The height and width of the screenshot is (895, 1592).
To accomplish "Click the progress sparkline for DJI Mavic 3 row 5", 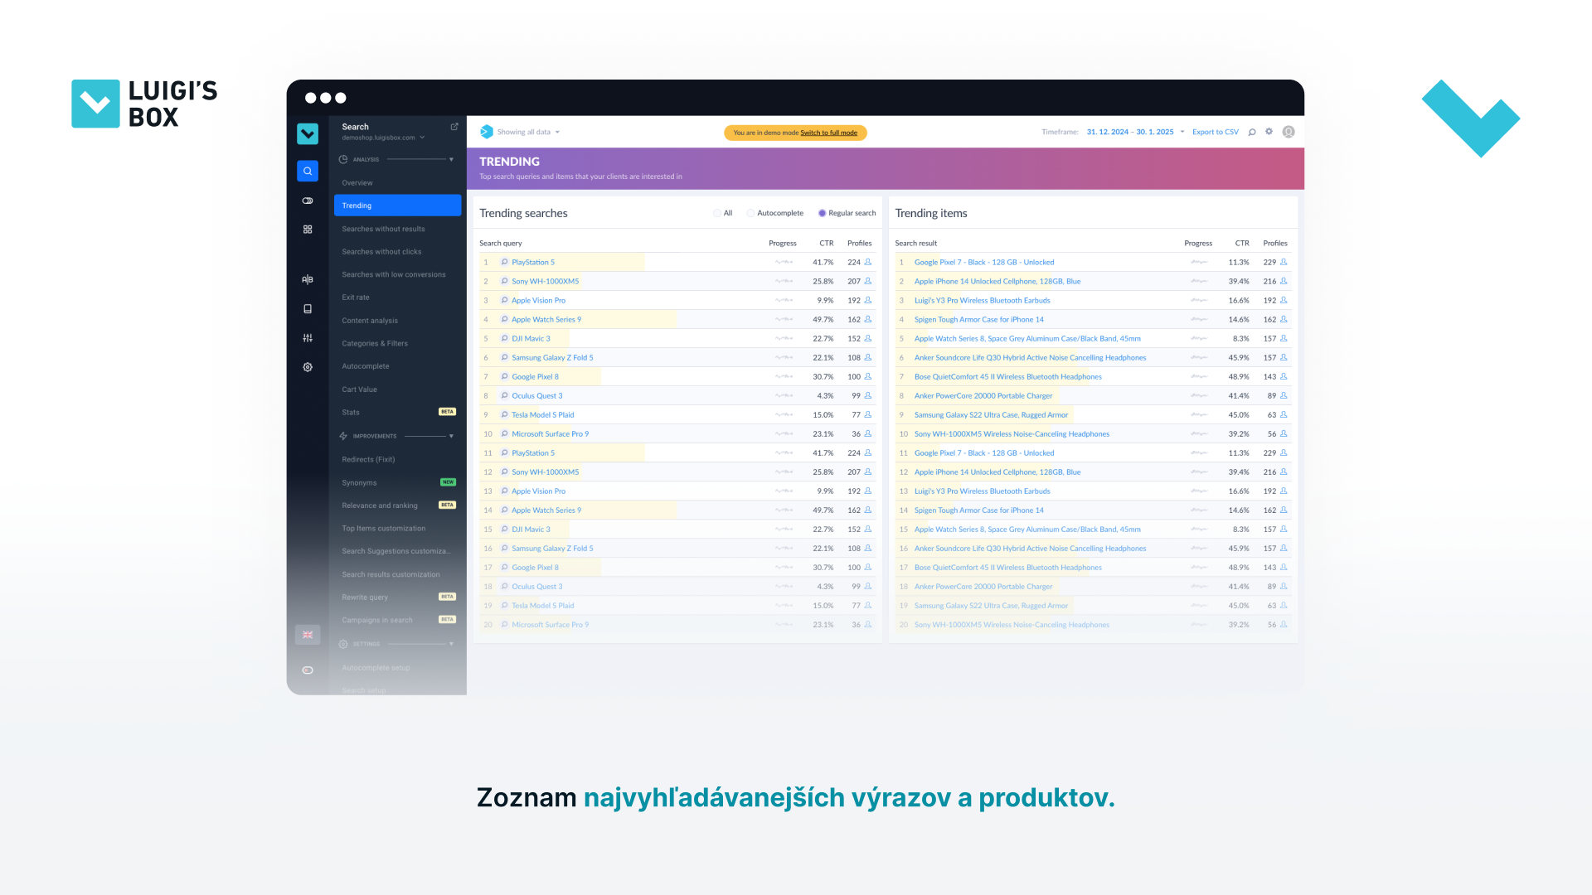I will pyautogui.click(x=784, y=338).
